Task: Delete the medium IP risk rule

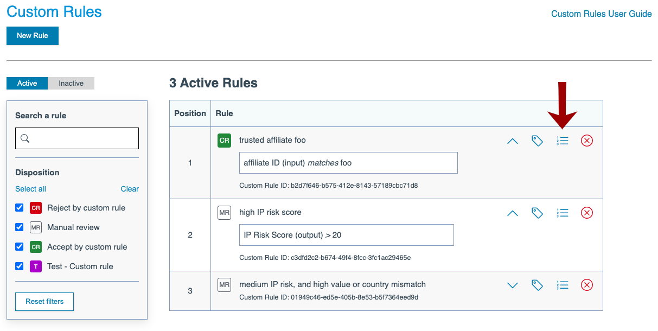Action: [x=587, y=285]
